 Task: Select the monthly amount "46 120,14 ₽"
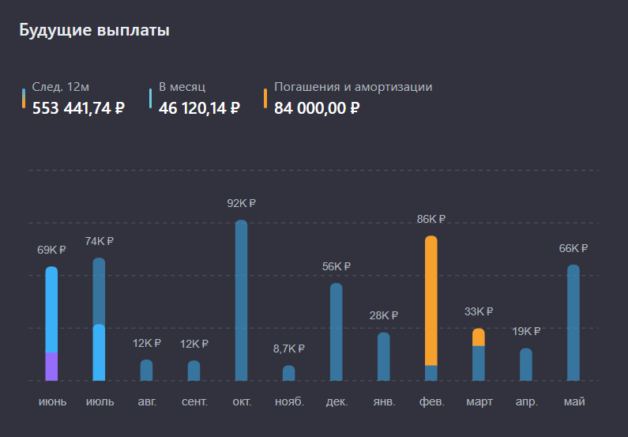(x=199, y=108)
